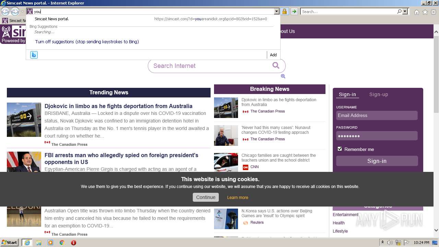The height and width of the screenshot is (247, 439).
Task: Click the Action Center flag tray icon
Action: tap(406, 243)
